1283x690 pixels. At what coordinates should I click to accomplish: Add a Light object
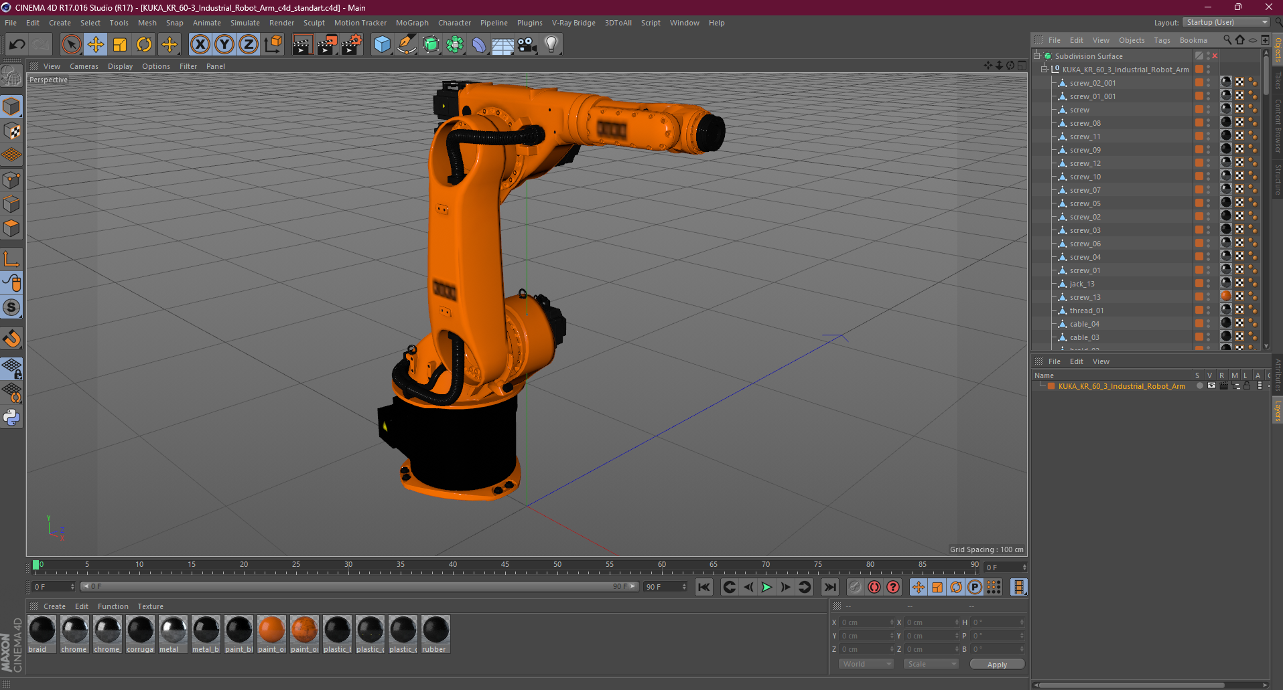click(x=551, y=45)
